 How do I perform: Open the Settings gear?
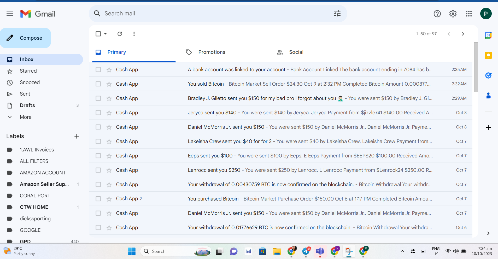(453, 14)
